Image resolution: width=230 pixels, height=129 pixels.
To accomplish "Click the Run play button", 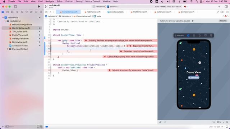I will click(39, 6).
